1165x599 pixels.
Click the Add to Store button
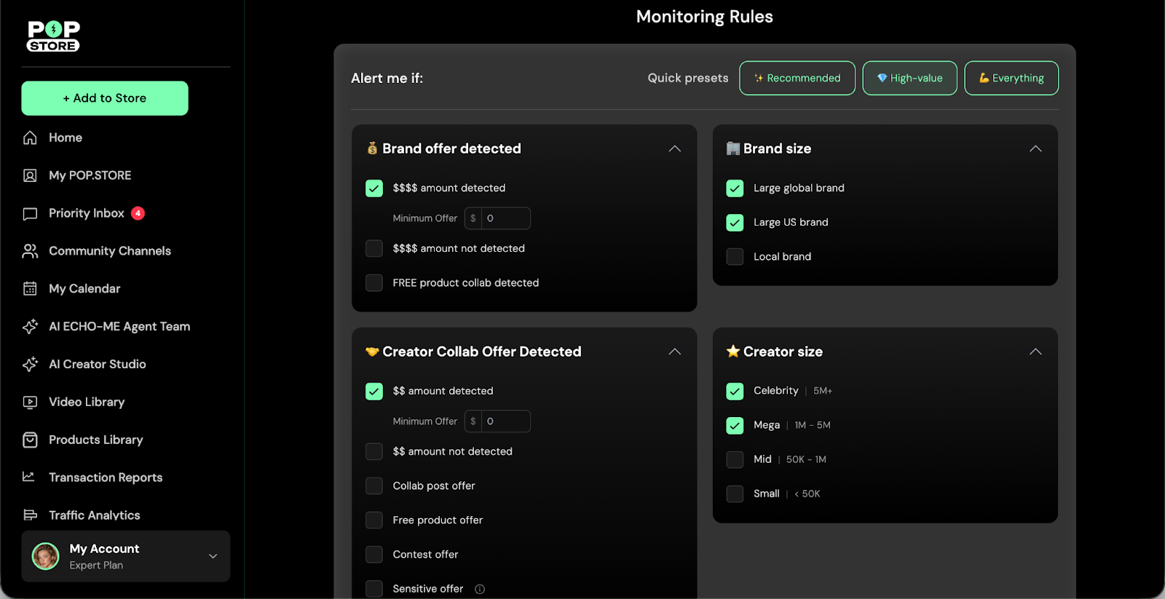click(x=105, y=98)
